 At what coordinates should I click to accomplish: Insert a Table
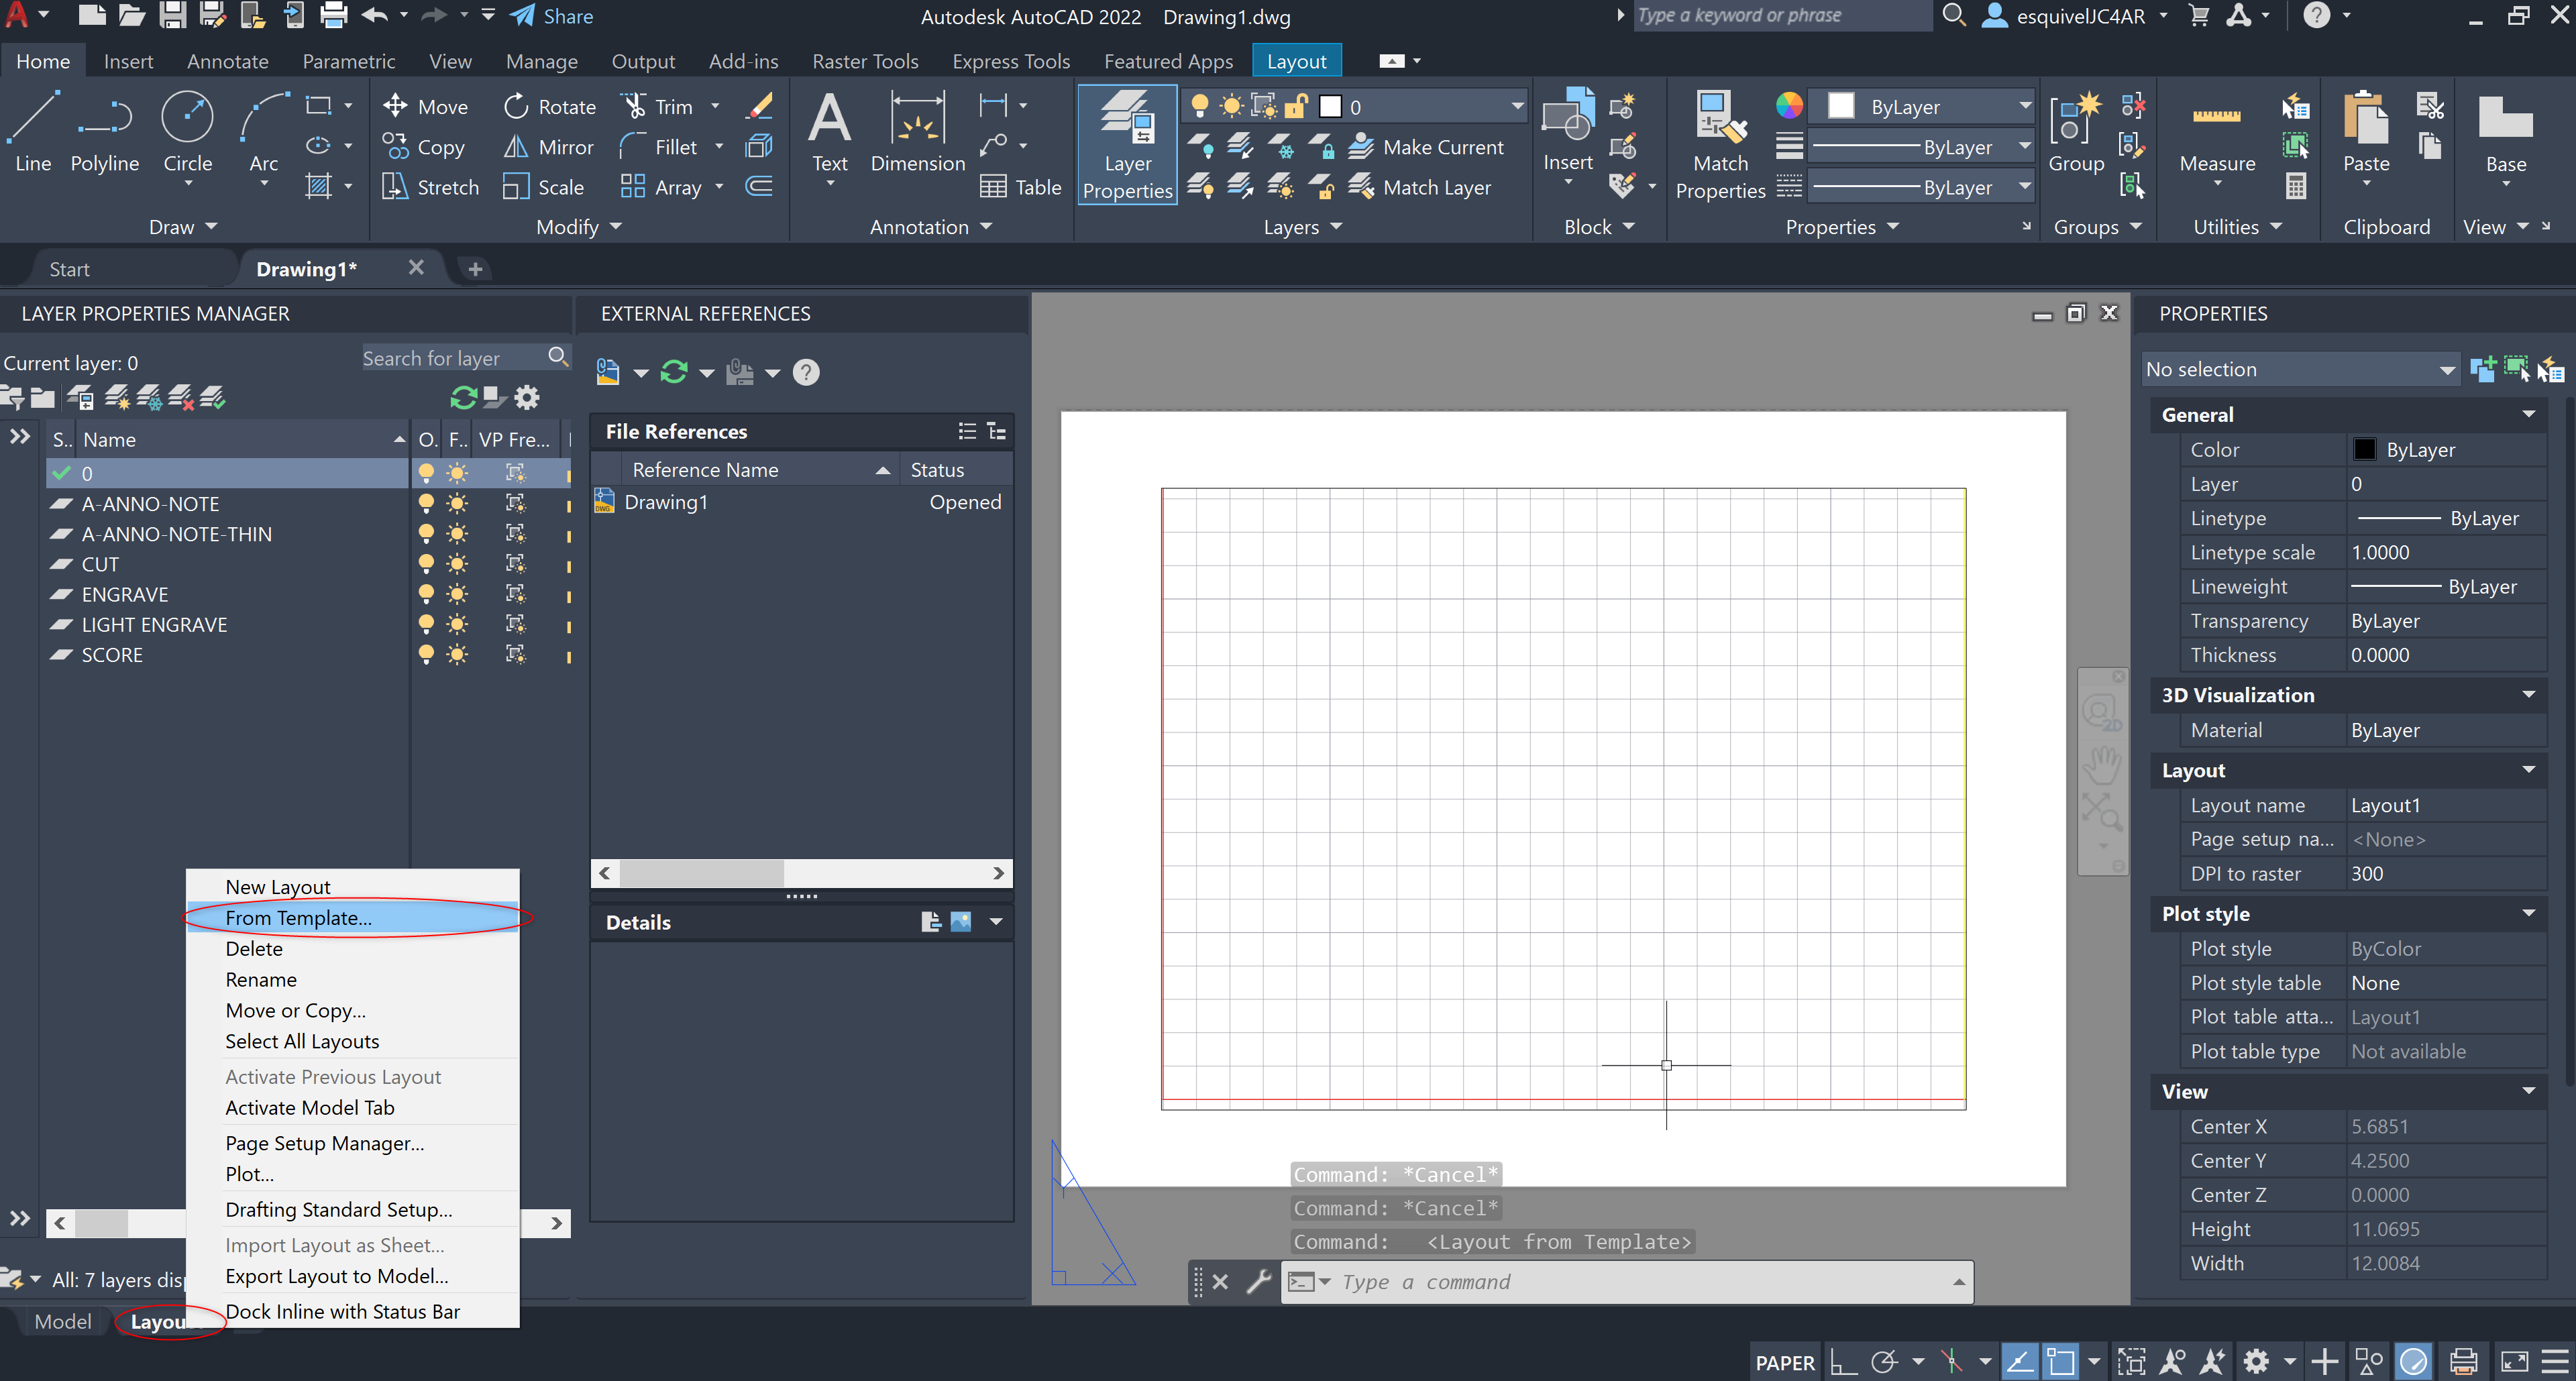(x=1020, y=187)
